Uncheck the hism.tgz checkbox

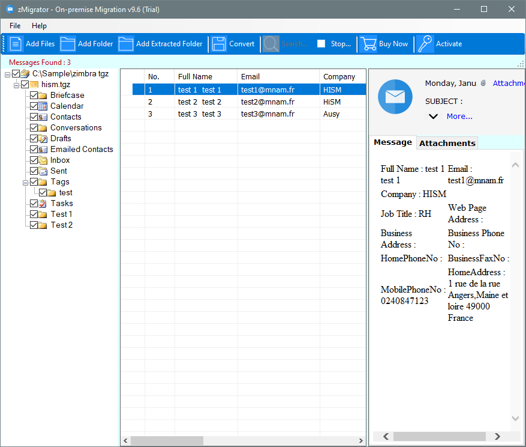pos(25,84)
